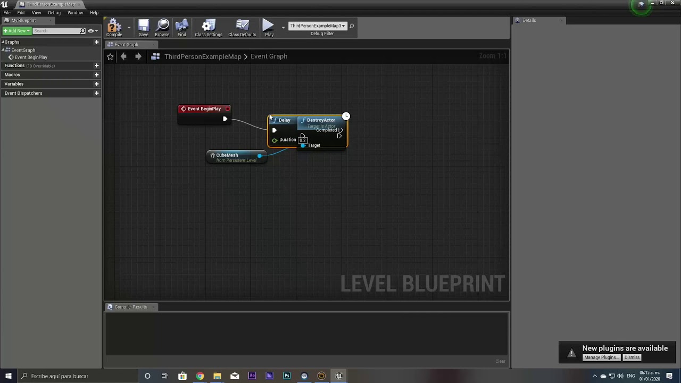Image resolution: width=681 pixels, height=383 pixels.
Task: Open Play options dropdown arrow
Action: coord(283,27)
